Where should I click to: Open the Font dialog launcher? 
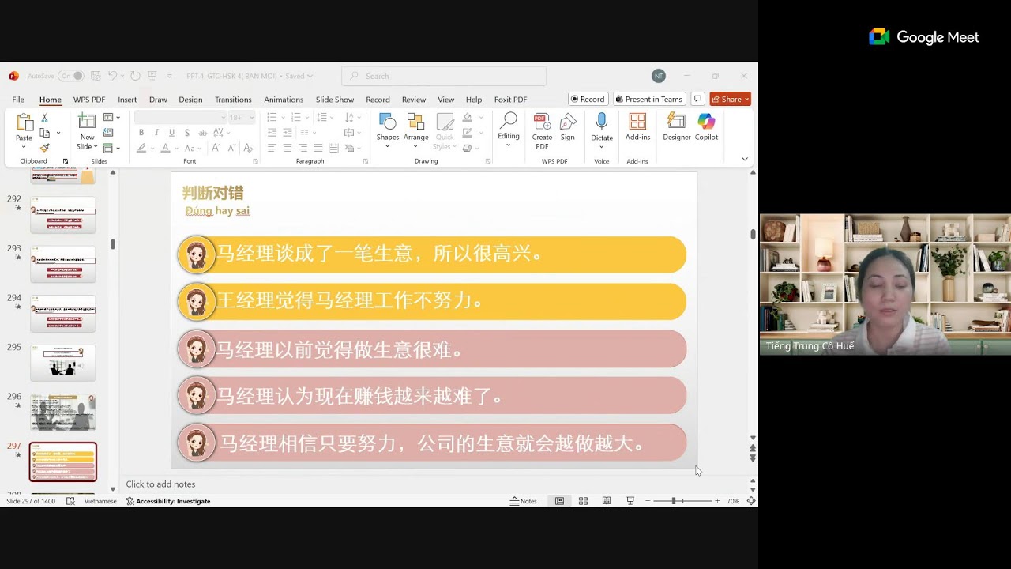point(255,161)
